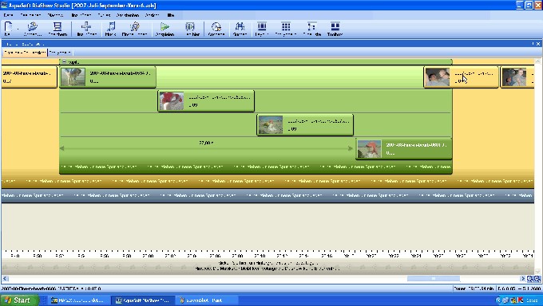Screen dimensions: 543x306
Task: Click the Toolbox toolbar icon
Action: [x=335, y=26]
